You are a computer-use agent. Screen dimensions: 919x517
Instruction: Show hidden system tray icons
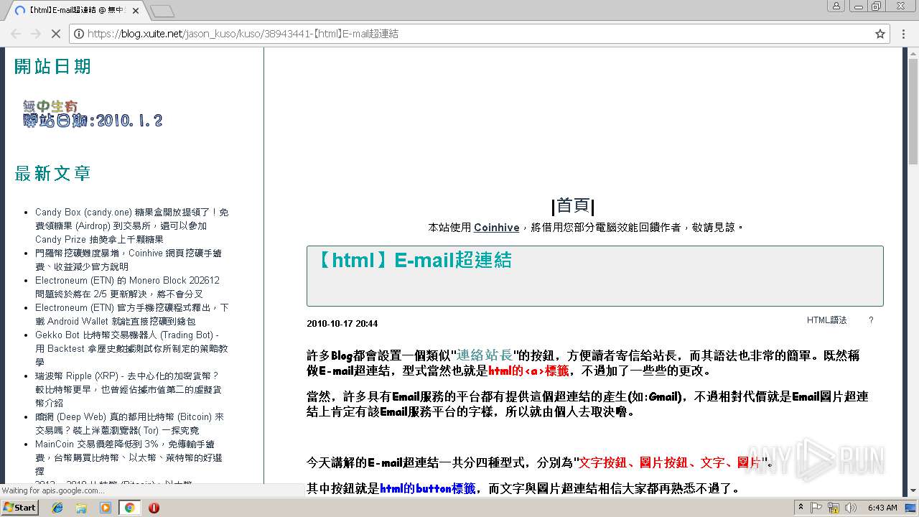[801, 507]
